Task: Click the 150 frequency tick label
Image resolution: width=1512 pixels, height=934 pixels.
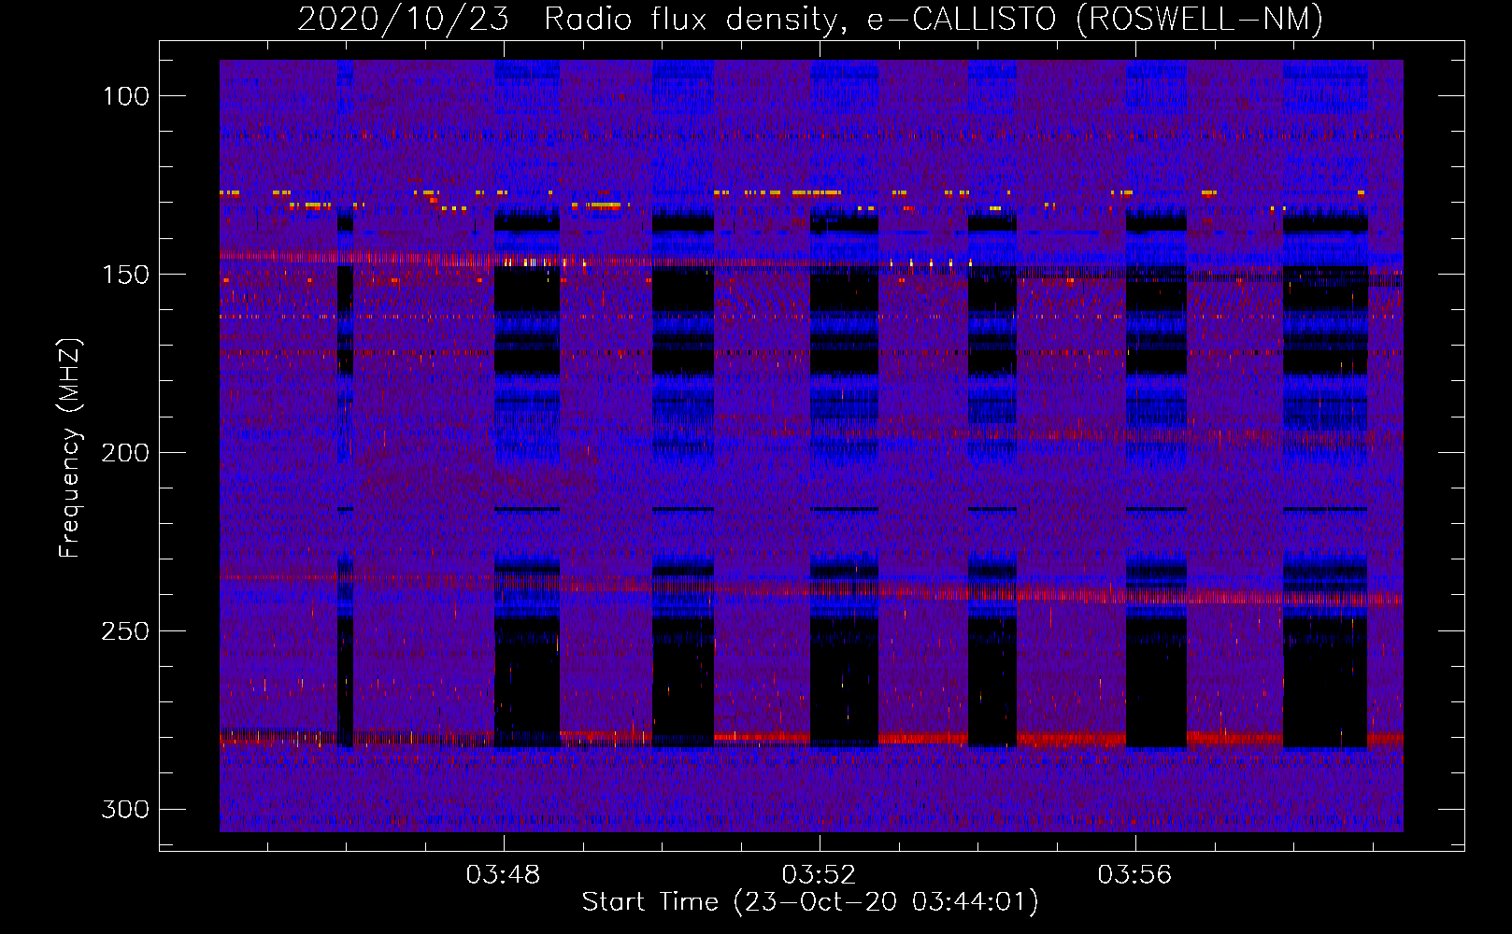Action: pyautogui.click(x=125, y=275)
